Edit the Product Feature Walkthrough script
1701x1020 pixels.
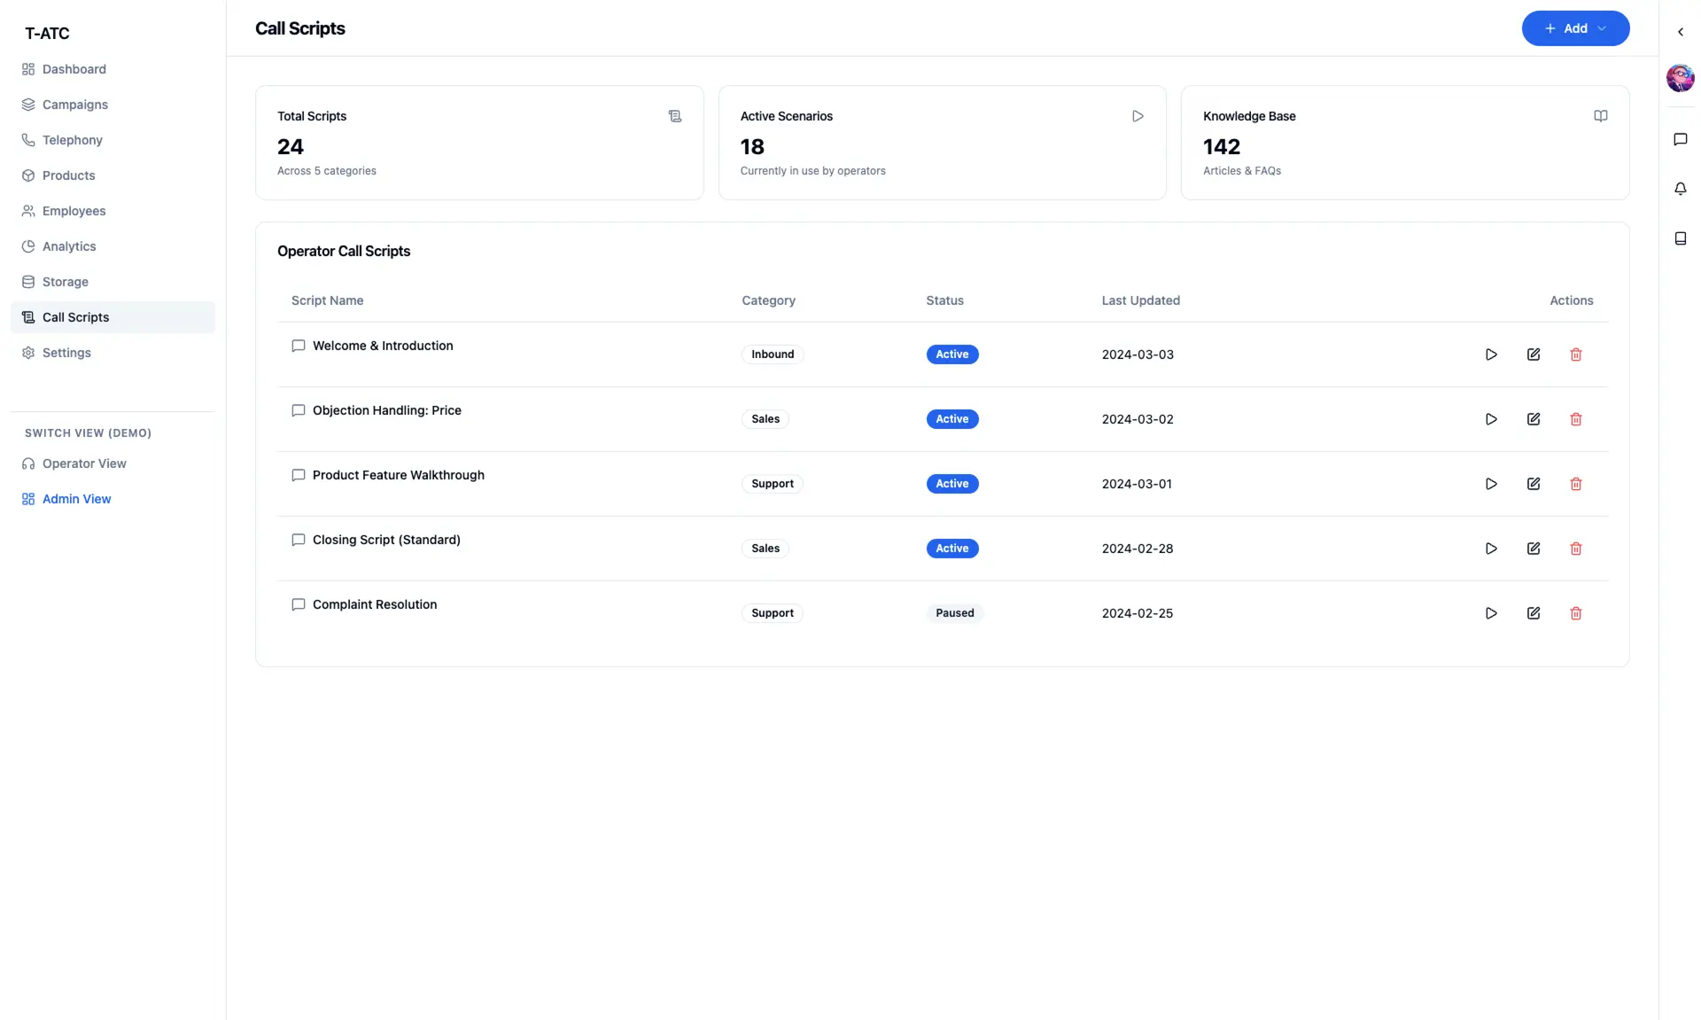click(1534, 484)
